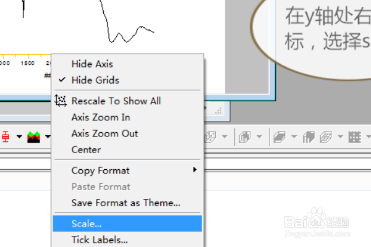Click the 3D color surface plot icon

click(279, 137)
